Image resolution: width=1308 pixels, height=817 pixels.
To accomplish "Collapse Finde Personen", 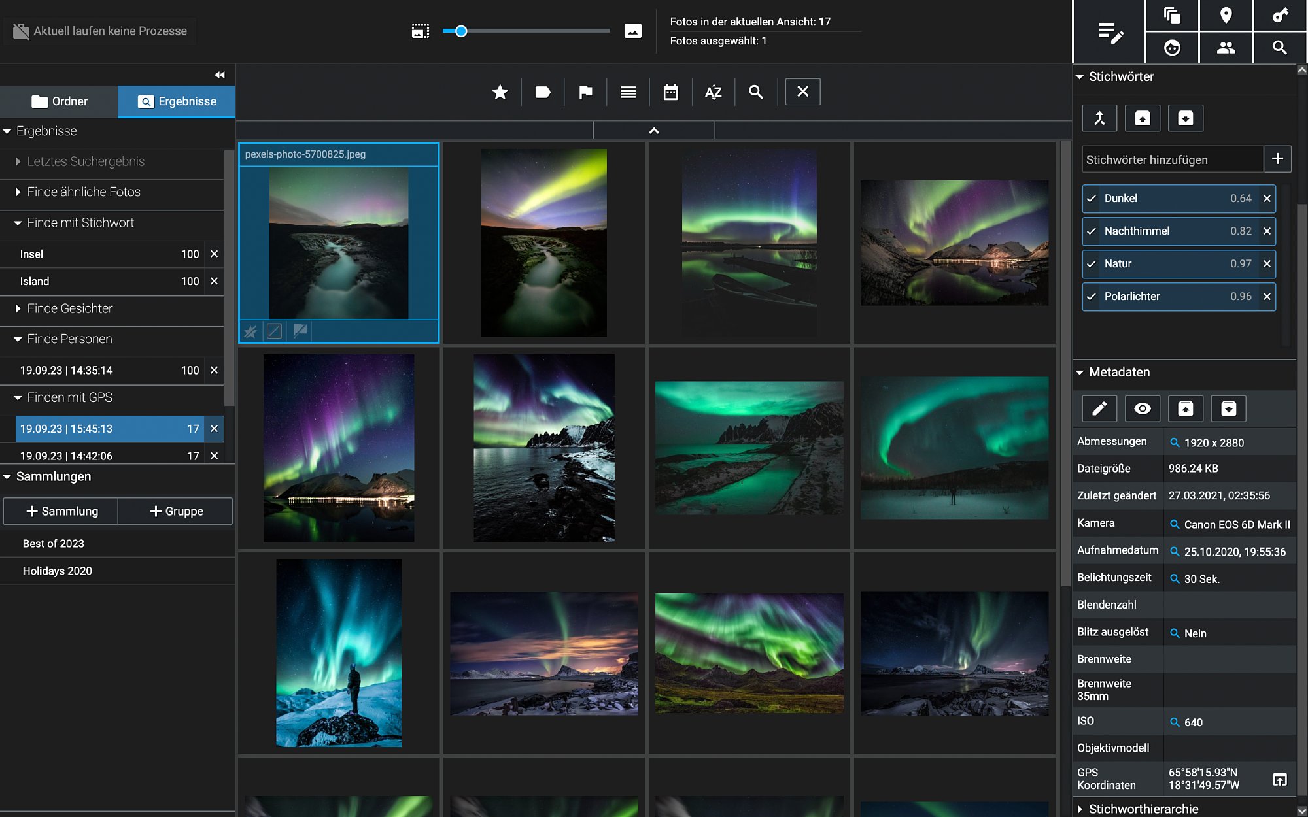I will [18, 339].
